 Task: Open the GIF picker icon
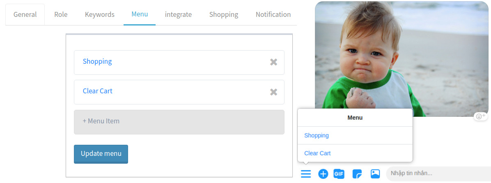339,174
